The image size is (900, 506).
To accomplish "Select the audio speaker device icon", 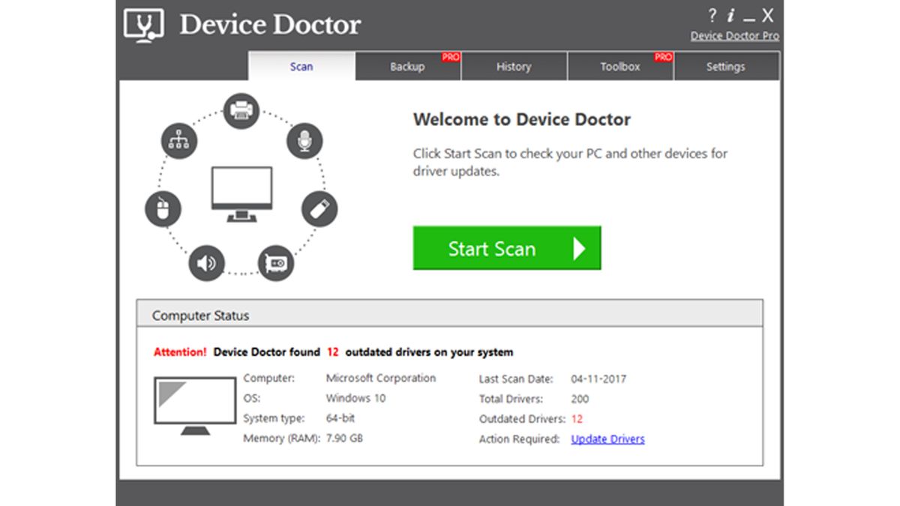I will pyautogui.click(x=207, y=262).
